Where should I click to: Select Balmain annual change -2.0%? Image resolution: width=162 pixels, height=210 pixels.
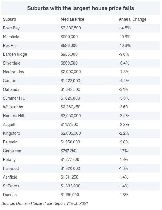coord(124,142)
